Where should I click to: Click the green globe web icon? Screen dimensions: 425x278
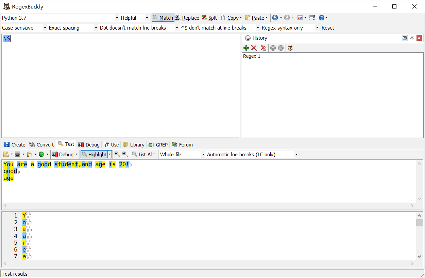41,154
